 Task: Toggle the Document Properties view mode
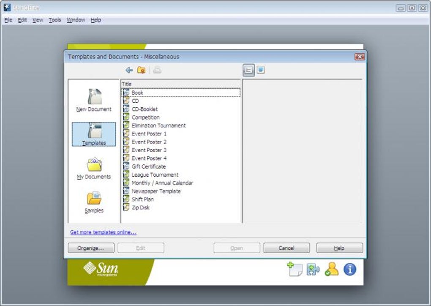248,70
